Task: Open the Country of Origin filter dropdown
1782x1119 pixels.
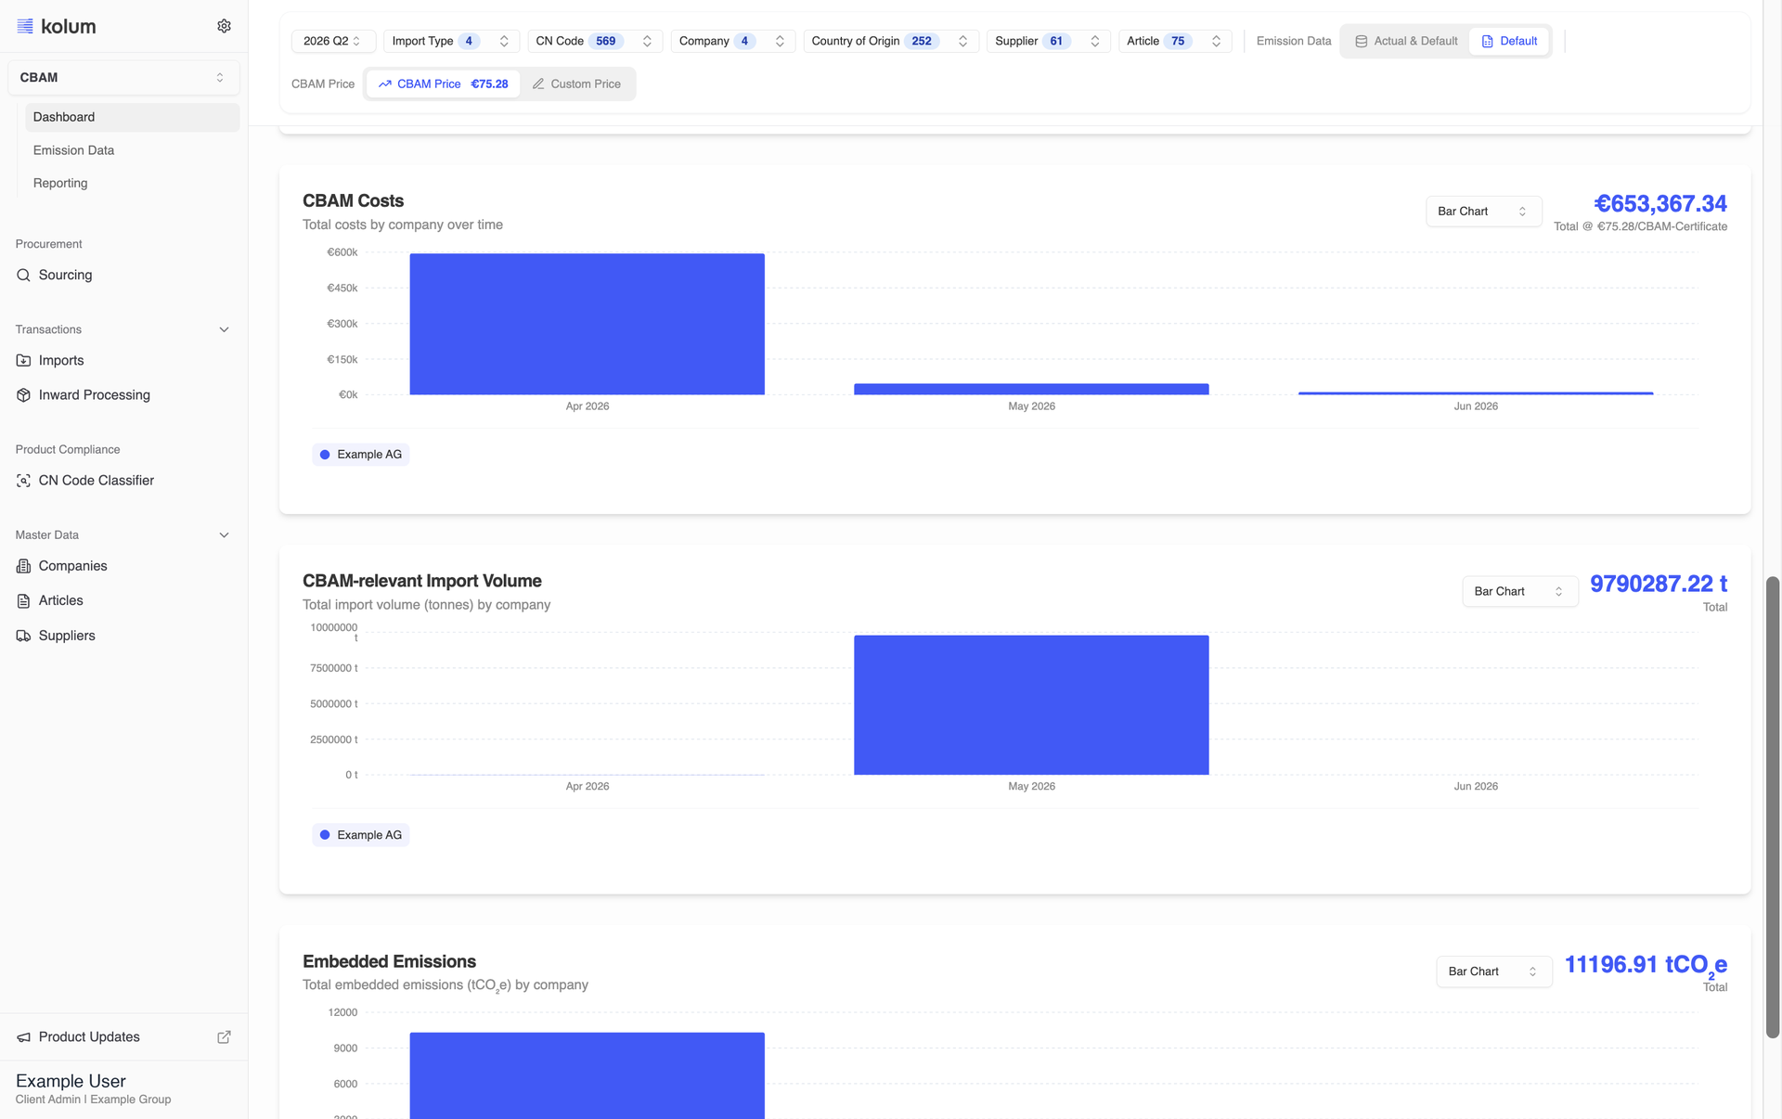Action: (891, 41)
